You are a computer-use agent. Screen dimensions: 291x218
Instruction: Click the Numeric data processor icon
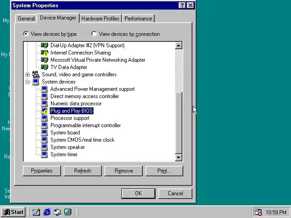point(45,104)
